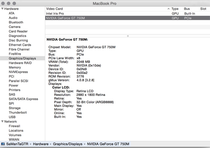Image resolution: width=210 pixels, height=148 pixels.
Task: Open FireWire section
Action: (x=15, y=54)
